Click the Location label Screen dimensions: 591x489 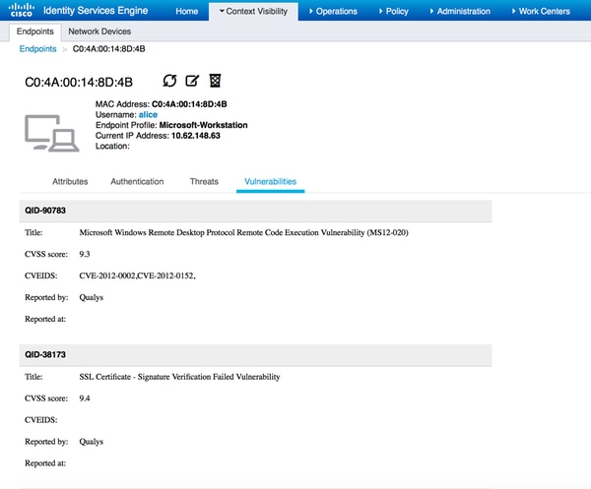tap(112, 146)
